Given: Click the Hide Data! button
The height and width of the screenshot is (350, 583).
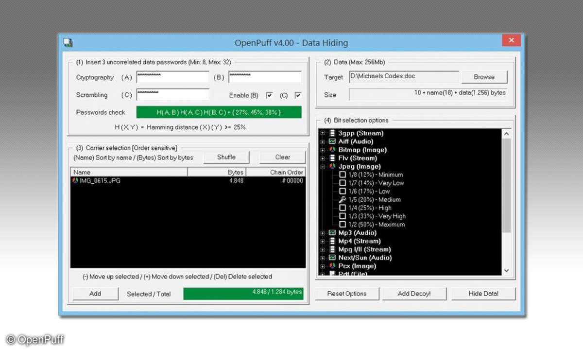Looking at the screenshot, I should (x=483, y=294).
